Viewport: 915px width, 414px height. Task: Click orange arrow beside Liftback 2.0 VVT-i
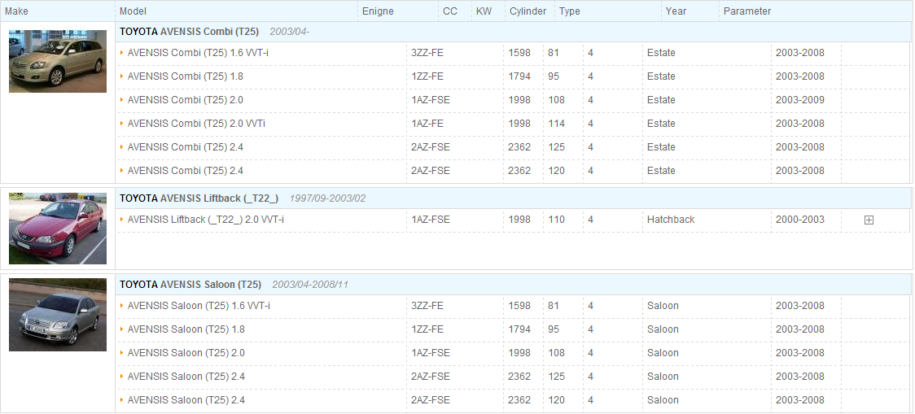coord(122,220)
